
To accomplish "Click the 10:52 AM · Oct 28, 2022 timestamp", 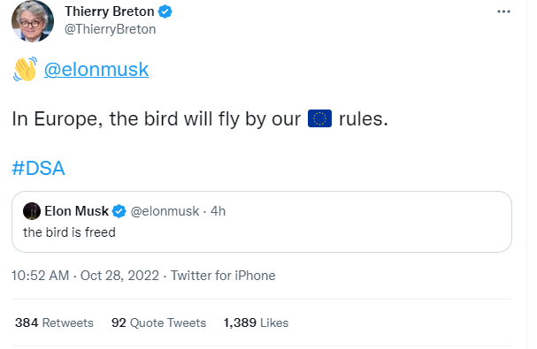I will click(85, 276).
